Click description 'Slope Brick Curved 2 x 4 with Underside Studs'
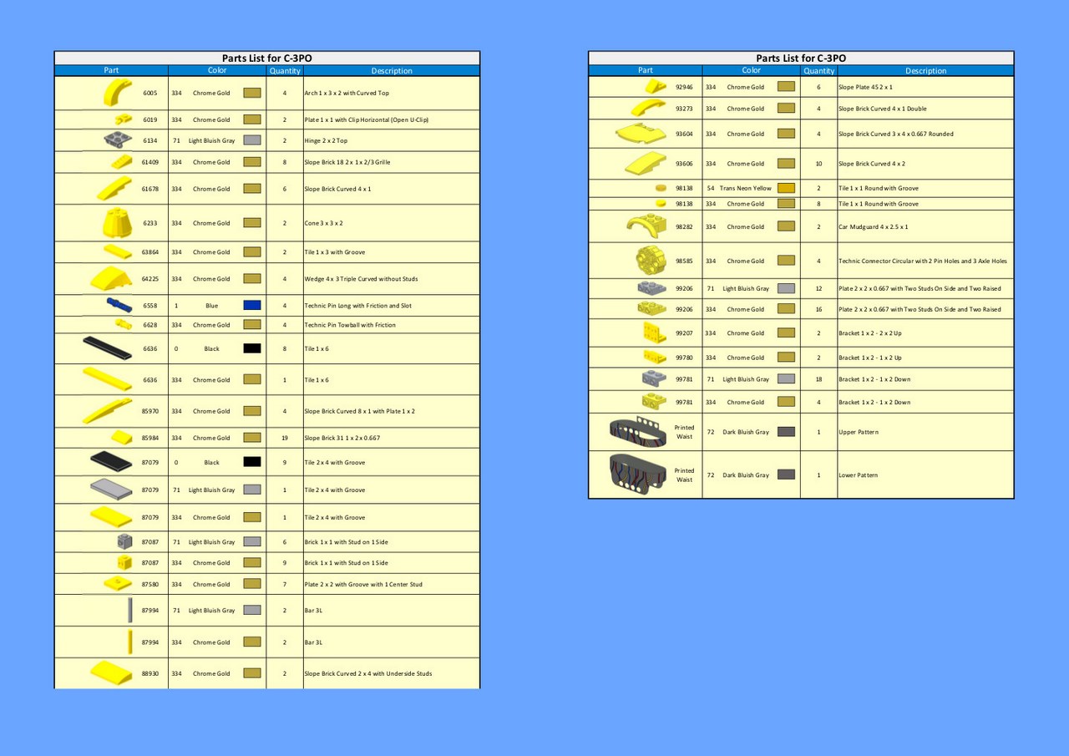Screen dimensions: 1069x756 tap(368, 673)
